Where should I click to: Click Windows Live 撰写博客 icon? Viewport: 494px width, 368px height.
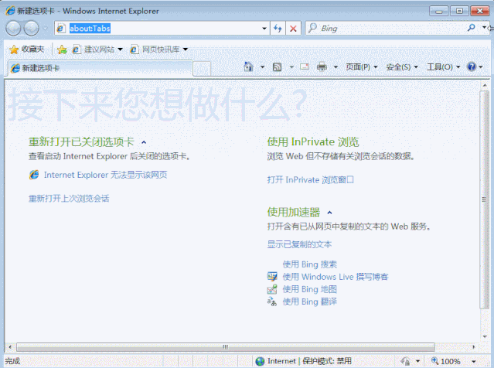pos(272,277)
